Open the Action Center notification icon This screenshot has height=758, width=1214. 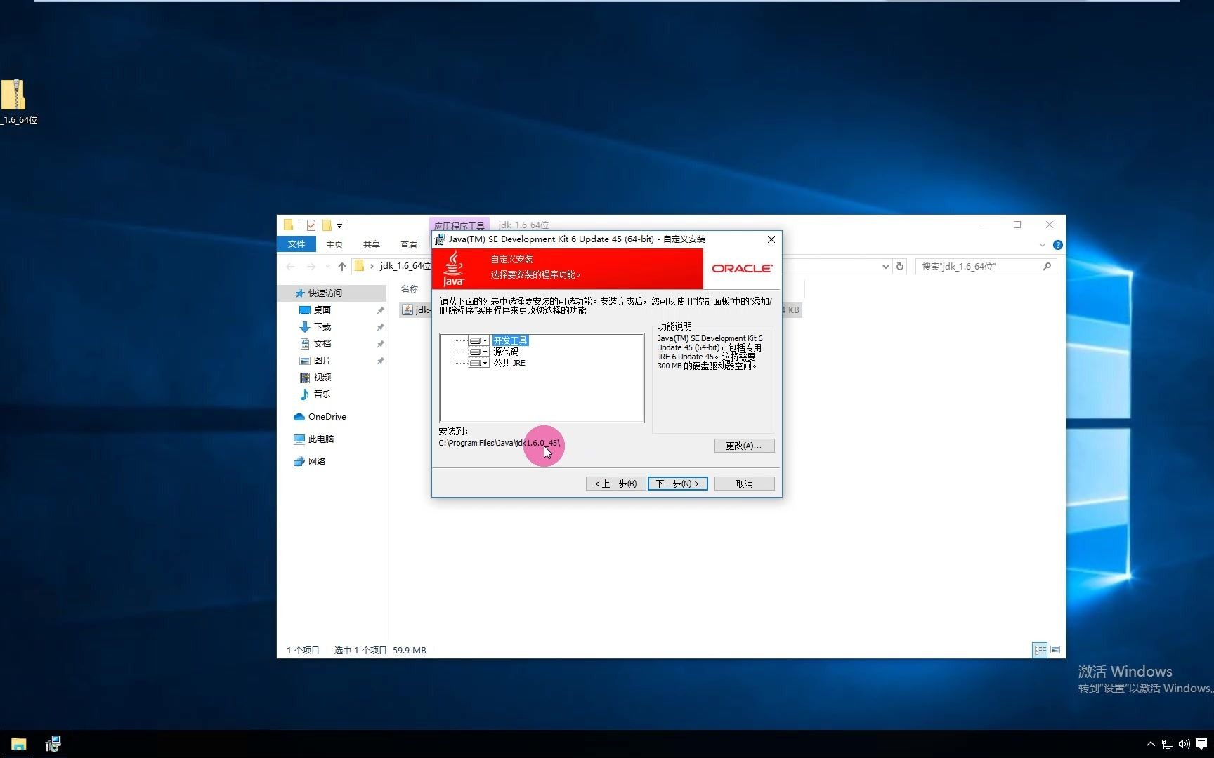(x=1201, y=744)
